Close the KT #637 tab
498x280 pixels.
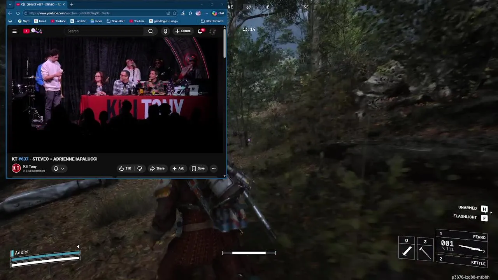(x=64, y=4)
